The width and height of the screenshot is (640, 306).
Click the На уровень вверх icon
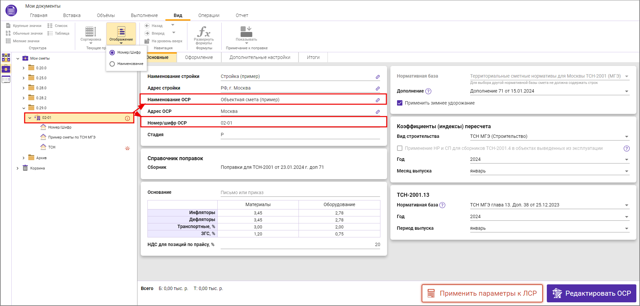click(147, 41)
